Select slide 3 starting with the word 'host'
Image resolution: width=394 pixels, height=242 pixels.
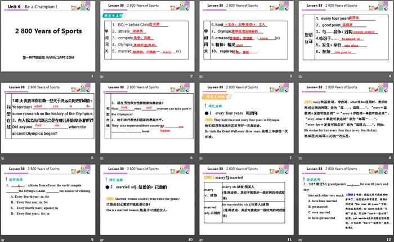(x=247, y=36)
